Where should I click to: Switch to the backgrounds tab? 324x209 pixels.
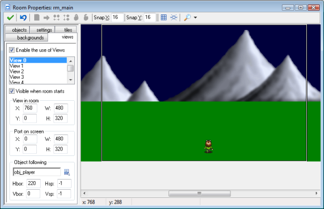[x=26, y=38]
